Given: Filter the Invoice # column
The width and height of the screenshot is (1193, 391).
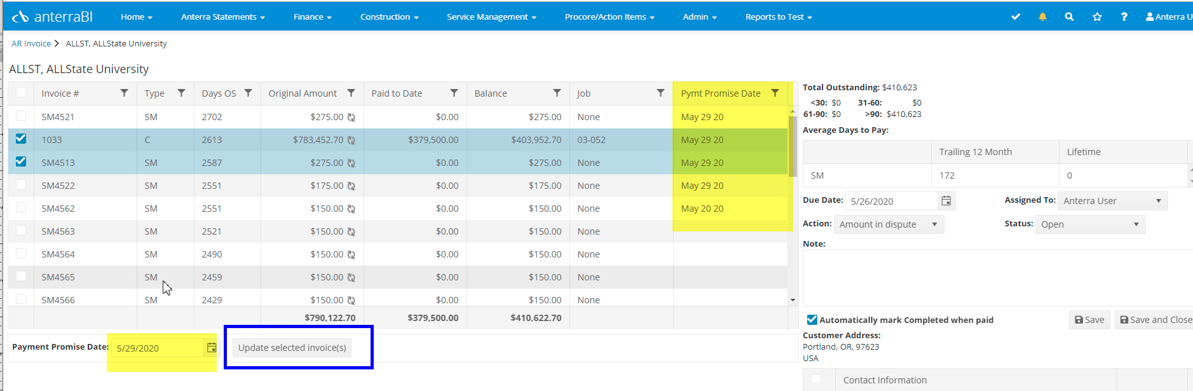Looking at the screenshot, I should (x=124, y=93).
